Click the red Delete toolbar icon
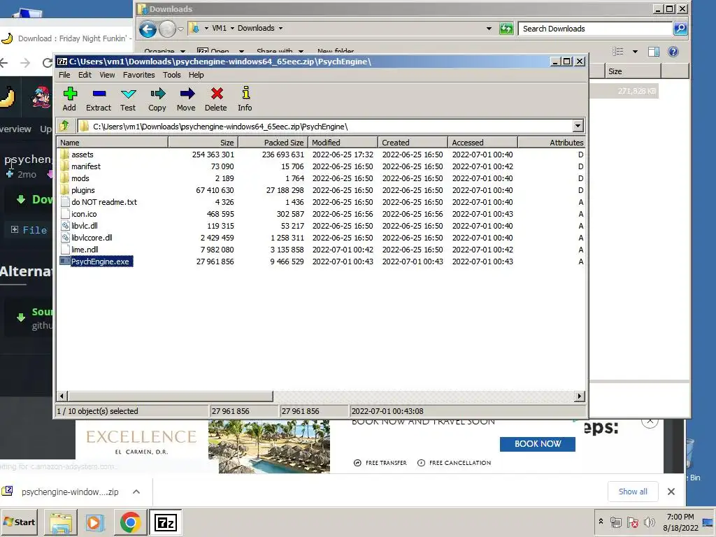 point(215,99)
